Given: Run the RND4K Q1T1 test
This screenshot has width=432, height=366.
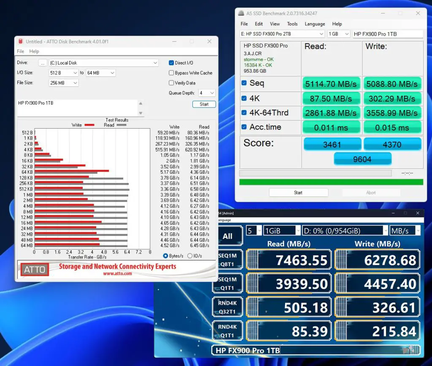Looking at the screenshot, I should pyautogui.click(x=227, y=331).
